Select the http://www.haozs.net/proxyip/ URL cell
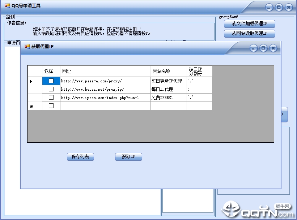 pos(105,89)
